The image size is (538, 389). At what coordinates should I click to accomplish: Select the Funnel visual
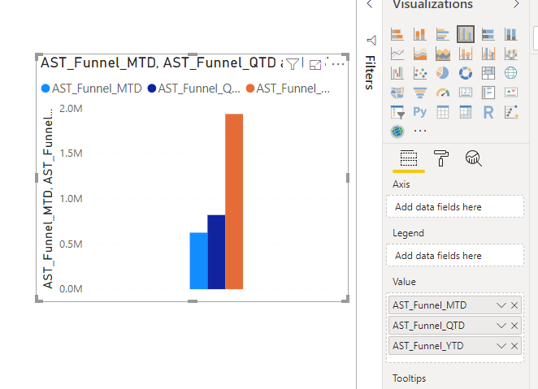(420, 93)
